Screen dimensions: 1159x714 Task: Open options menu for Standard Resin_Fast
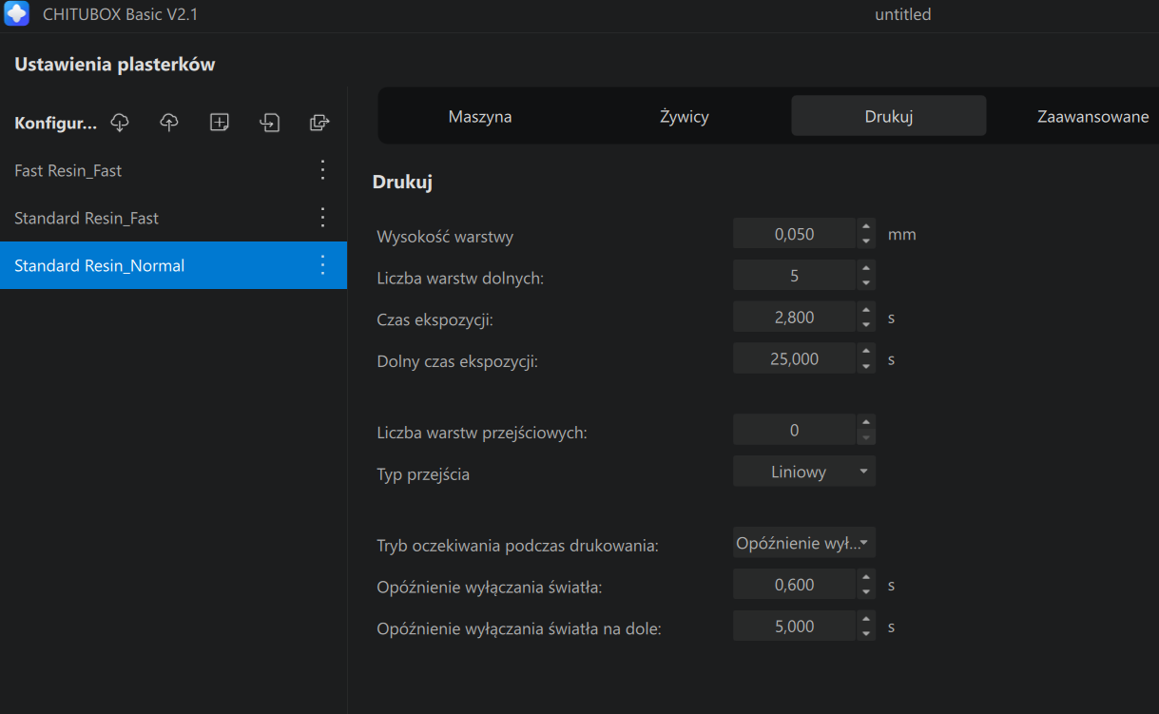tap(322, 218)
